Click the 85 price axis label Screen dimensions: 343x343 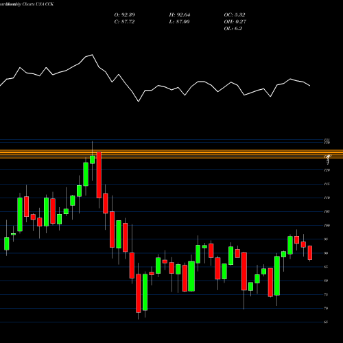(x=327, y=267)
